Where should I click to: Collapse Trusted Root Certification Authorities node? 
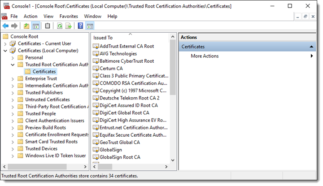(x=13, y=65)
